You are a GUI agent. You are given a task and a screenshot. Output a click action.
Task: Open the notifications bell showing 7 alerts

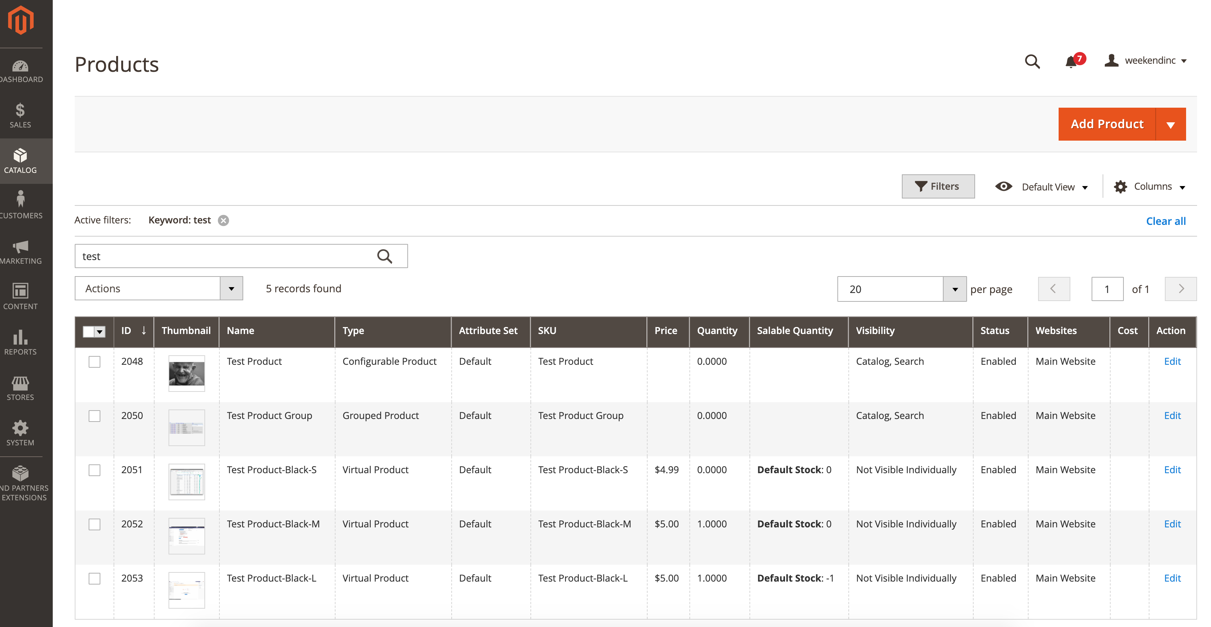1072,62
